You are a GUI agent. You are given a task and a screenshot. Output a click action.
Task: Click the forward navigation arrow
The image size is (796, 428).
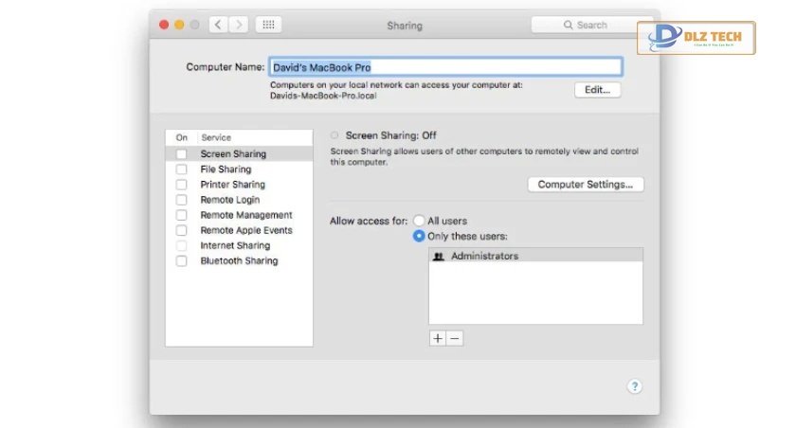click(x=239, y=25)
